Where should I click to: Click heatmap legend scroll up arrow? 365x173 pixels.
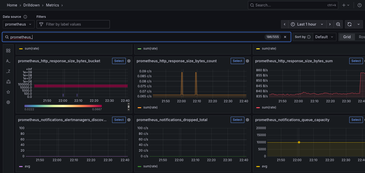129,104
